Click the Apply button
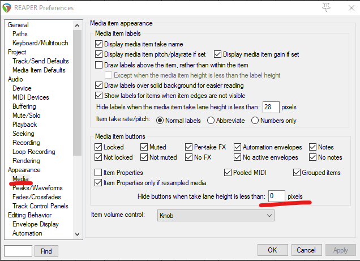The width and height of the screenshot is (360, 261). coord(341,250)
